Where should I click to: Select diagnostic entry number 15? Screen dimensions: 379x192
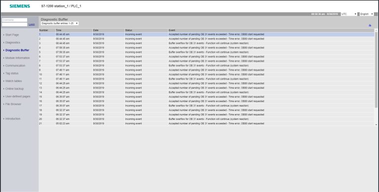[206, 97]
